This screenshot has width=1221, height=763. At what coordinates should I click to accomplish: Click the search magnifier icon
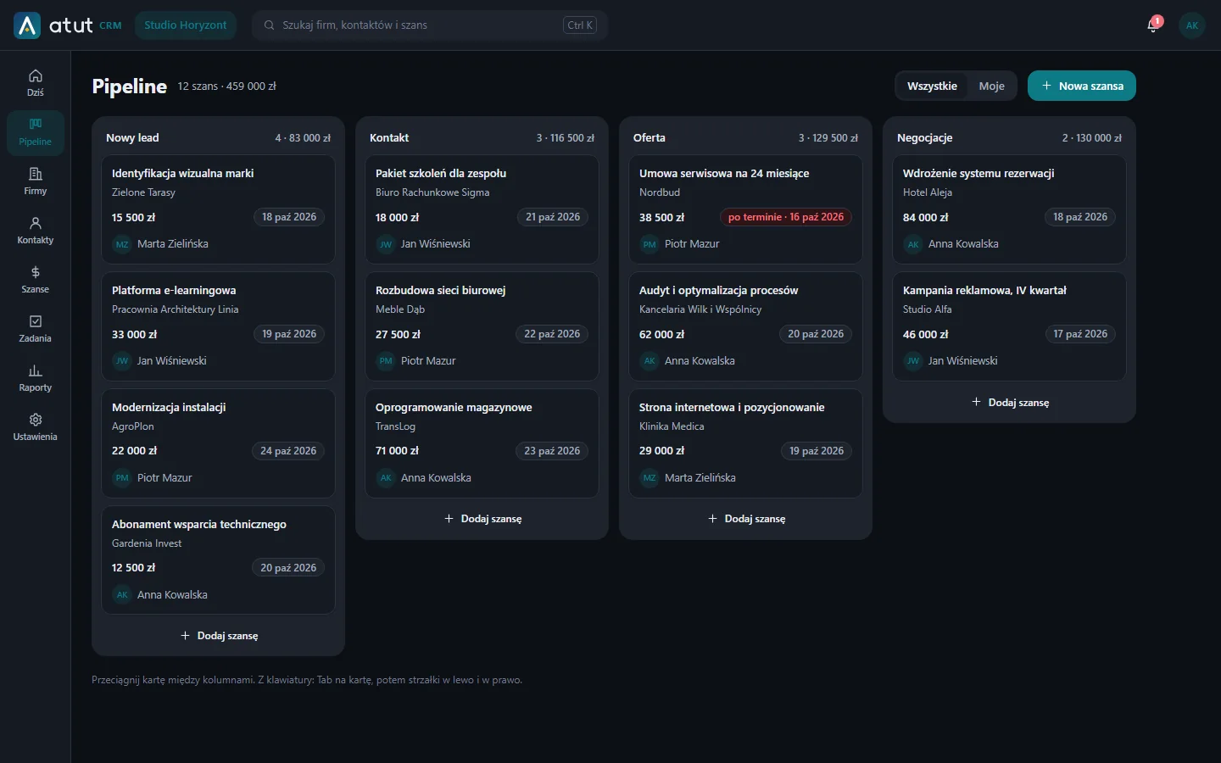(269, 25)
